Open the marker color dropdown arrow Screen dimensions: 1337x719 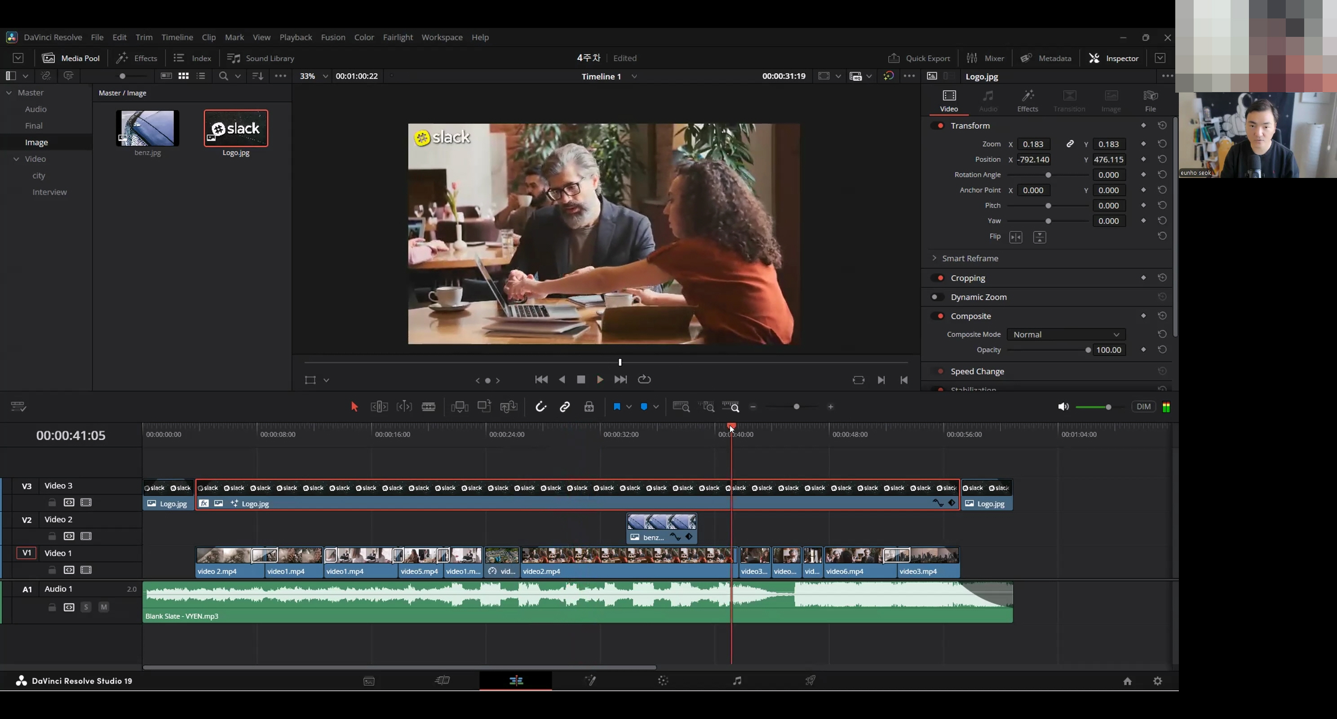click(x=656, y=407)
